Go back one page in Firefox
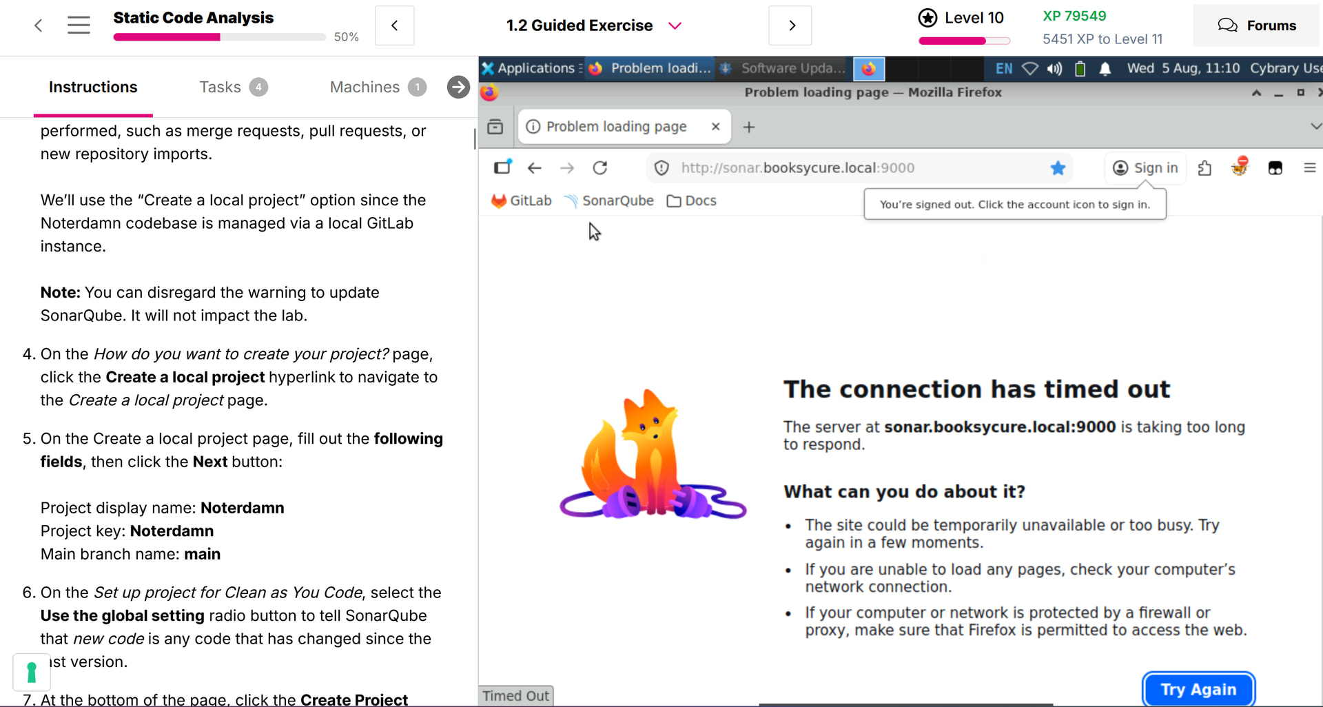1323x707 pixels. coord(535,167)
